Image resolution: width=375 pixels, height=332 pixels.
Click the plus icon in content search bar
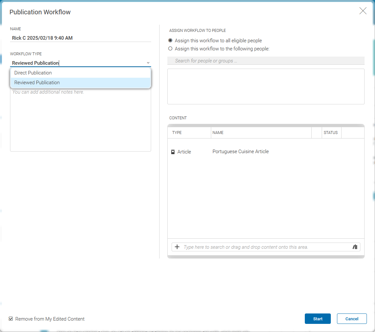[x=177, y=247]
